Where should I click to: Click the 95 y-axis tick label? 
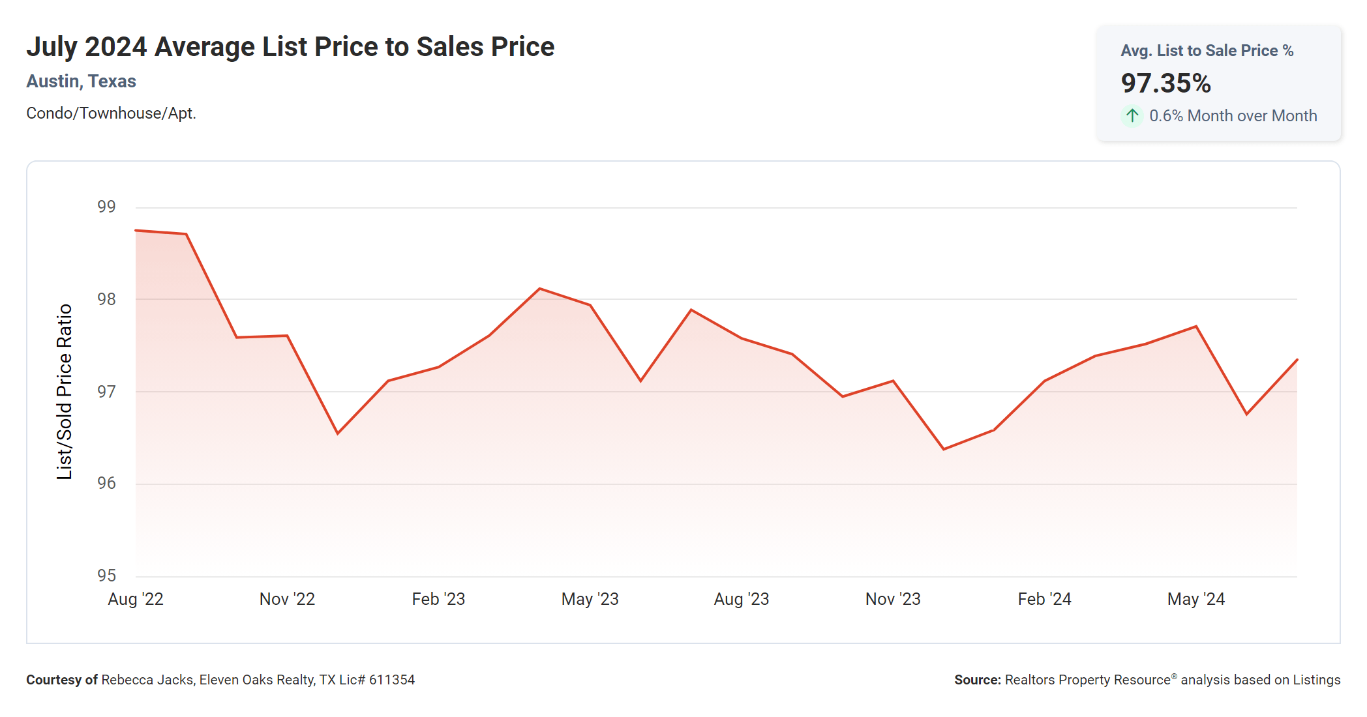(x=106, y=576)
